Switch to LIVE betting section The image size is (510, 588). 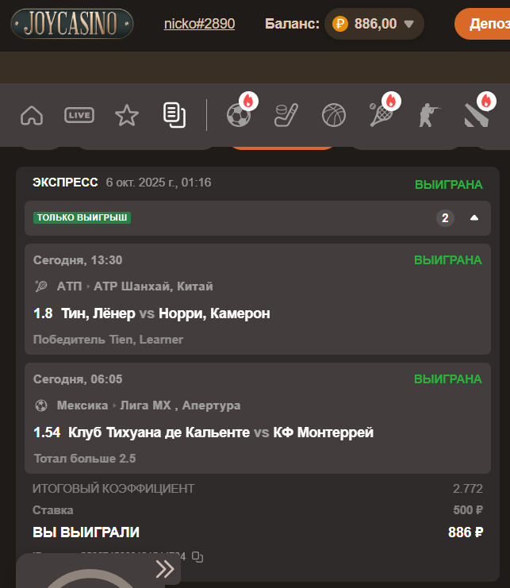(79, 115)
